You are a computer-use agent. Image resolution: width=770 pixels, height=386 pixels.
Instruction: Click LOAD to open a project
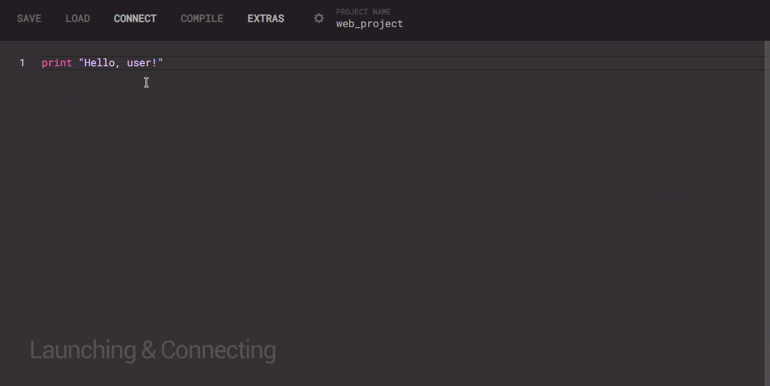click(x=78, y=18)
